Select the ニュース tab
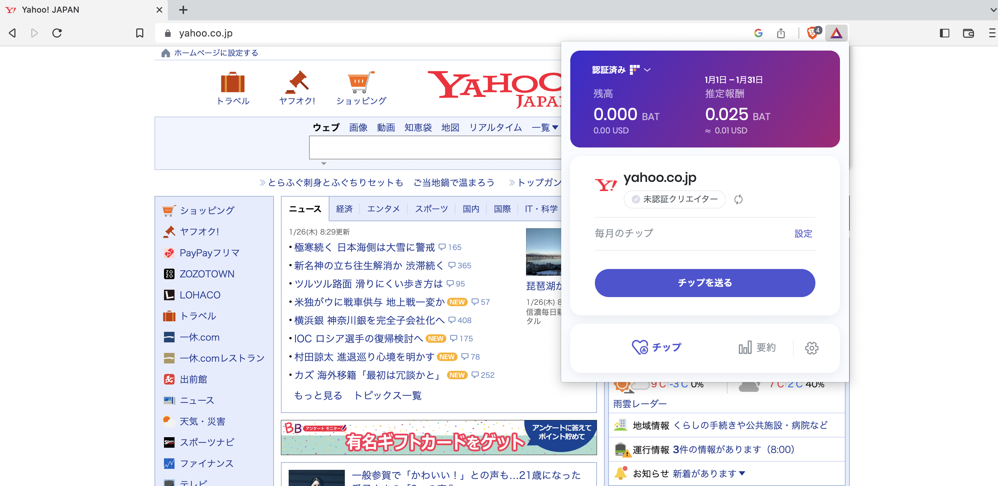 305,209
